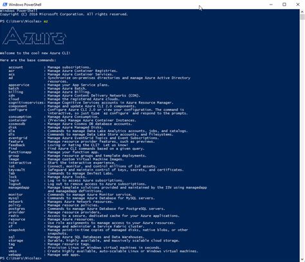Click the 'provider' command name
The image size is (305, 262).
click(x=17, y=212)
